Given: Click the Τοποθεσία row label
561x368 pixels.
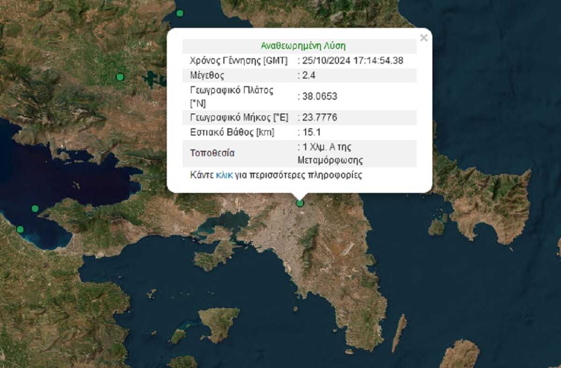Looking at the screenshot, I should 212,153.
